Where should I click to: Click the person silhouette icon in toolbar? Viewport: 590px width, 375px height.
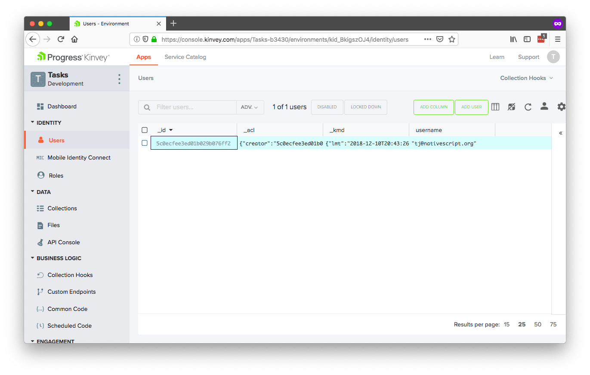[x=544, y=106]
